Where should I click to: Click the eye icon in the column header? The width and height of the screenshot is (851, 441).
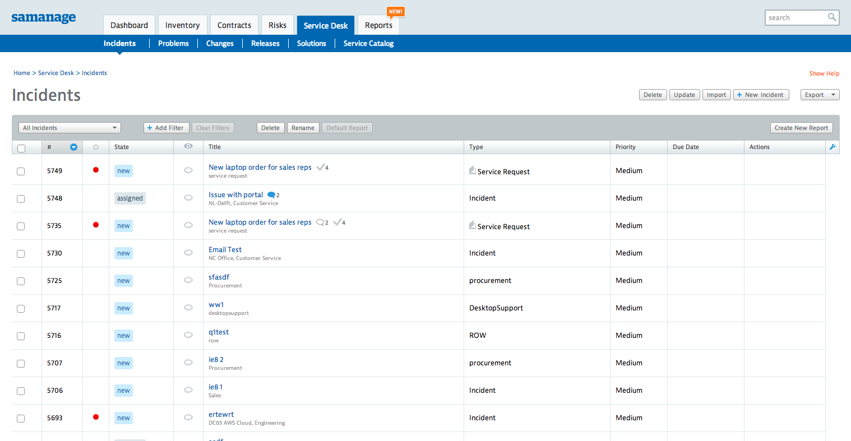[188, 147]
